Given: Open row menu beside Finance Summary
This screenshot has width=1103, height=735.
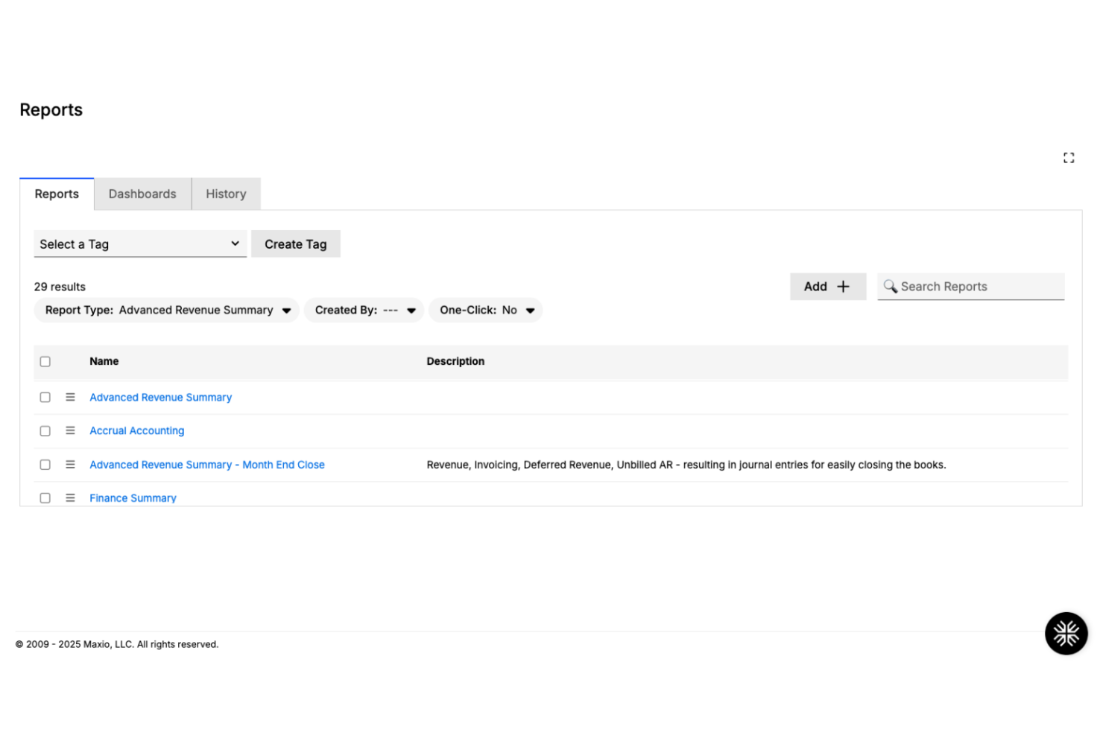Looking at the screenshot, I should click(69, 497).
